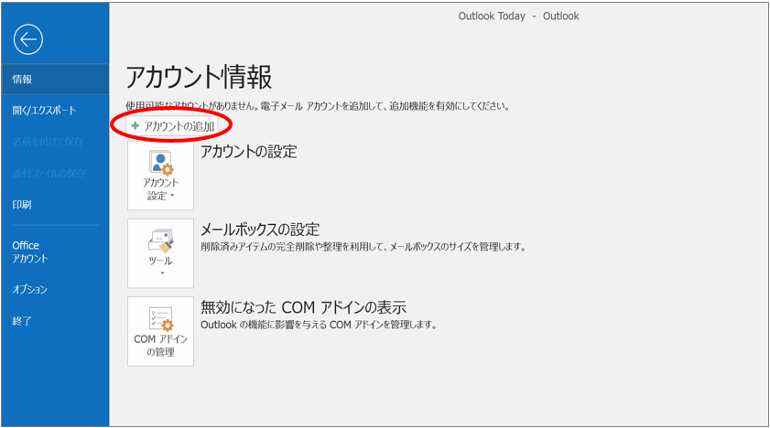Click the Outlook の機能に影響を与える description text
Screen dimensions: 770x428
point(319,325)
